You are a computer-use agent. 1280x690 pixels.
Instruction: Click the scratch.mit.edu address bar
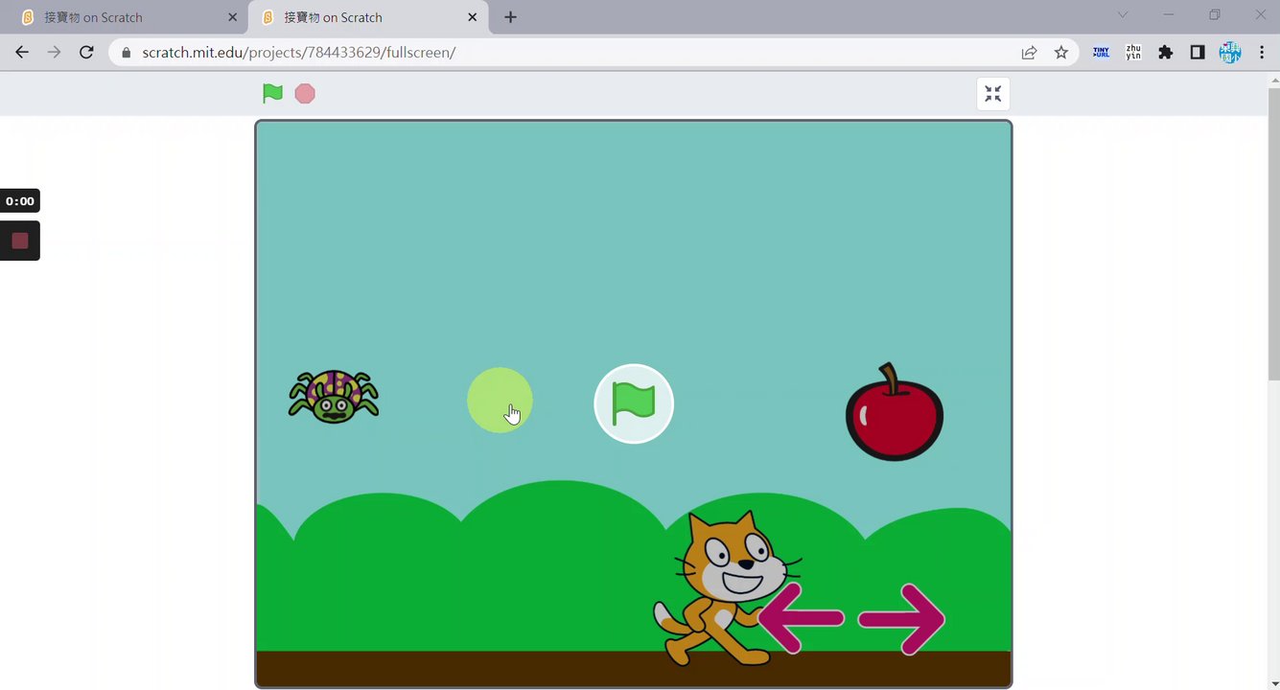click(x=594, y=53)
